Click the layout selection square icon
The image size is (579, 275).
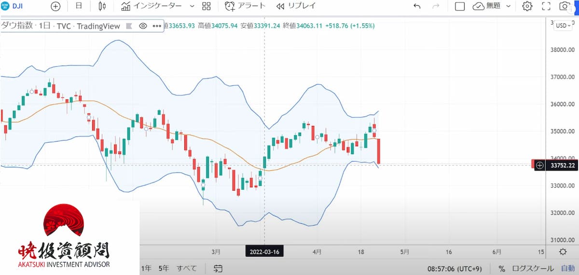click(460, 6)
